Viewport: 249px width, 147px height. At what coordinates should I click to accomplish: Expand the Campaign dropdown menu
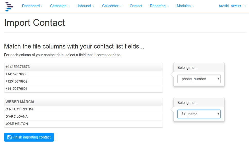click(x=60, y=6)
